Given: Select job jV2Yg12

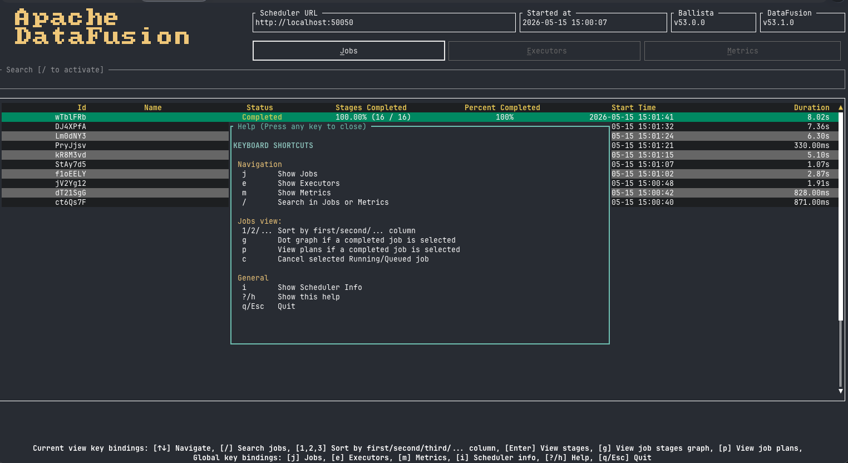Looking at the screenshot, I should [x=71, y=183].
